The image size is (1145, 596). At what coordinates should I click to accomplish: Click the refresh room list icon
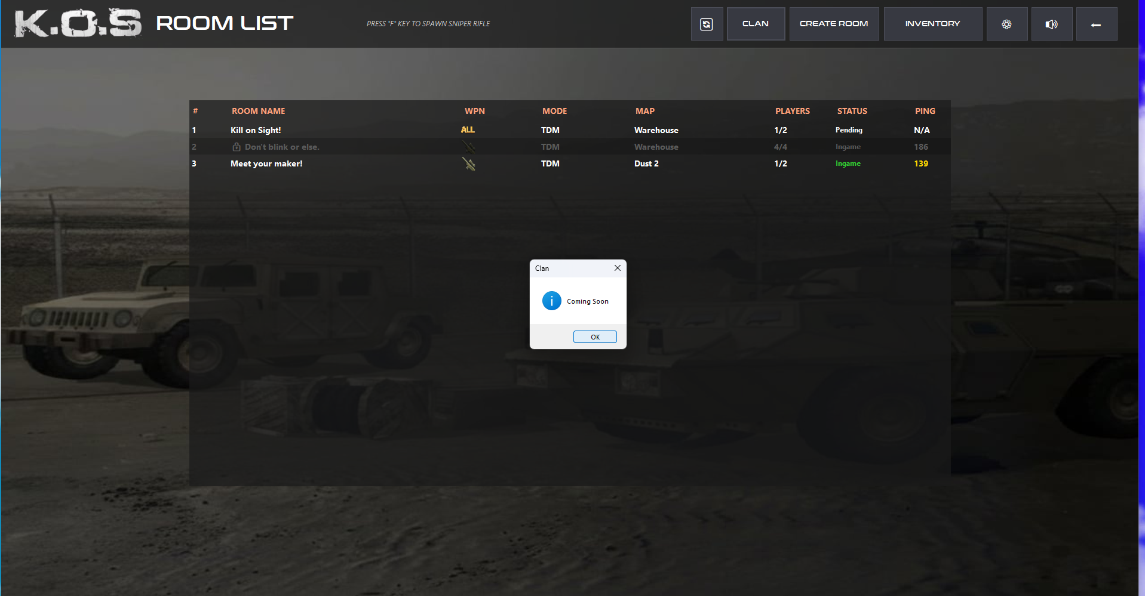point(707,24)
